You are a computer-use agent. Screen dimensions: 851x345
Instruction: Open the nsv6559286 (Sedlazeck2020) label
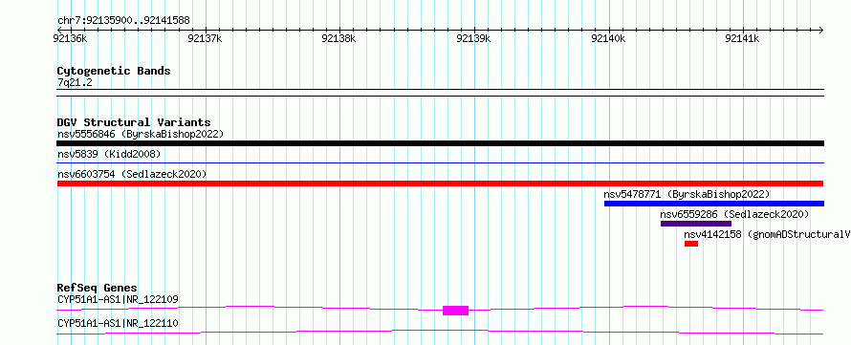click(x=734, y=214)
